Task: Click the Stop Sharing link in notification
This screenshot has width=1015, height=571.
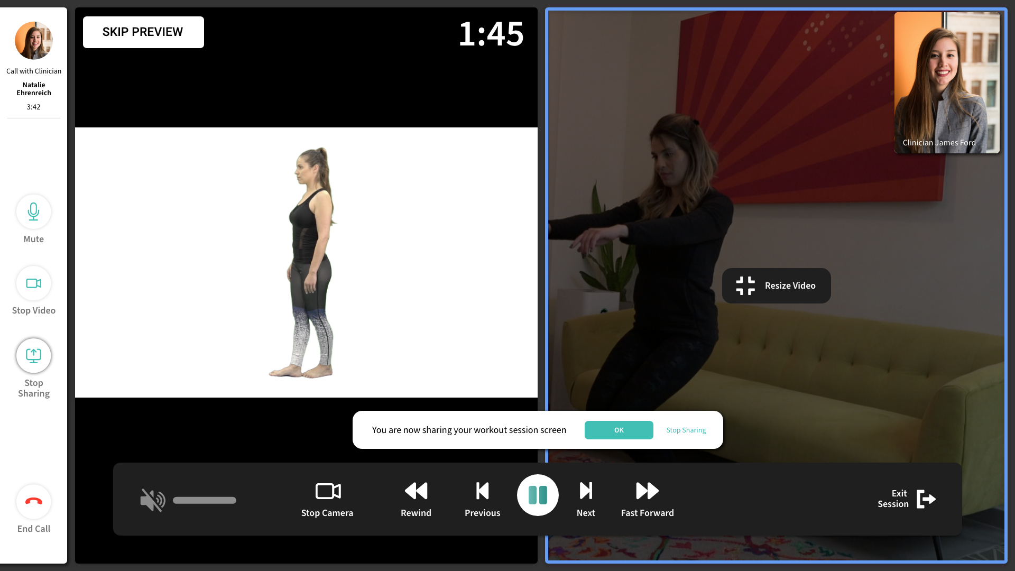Action: point(686,430)
